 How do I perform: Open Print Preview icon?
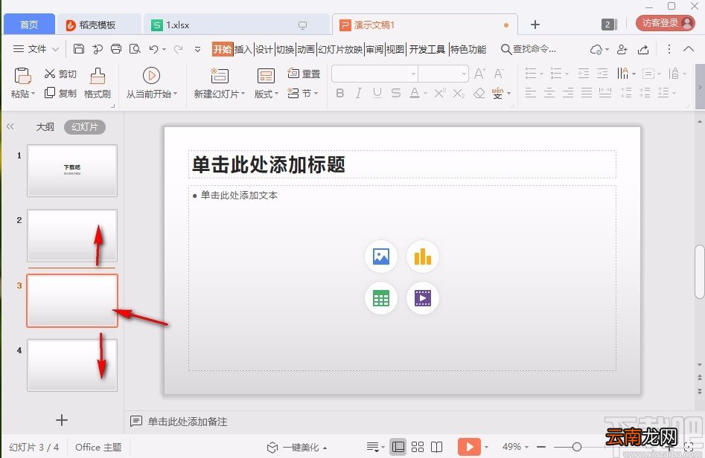(x=135, y=48)
